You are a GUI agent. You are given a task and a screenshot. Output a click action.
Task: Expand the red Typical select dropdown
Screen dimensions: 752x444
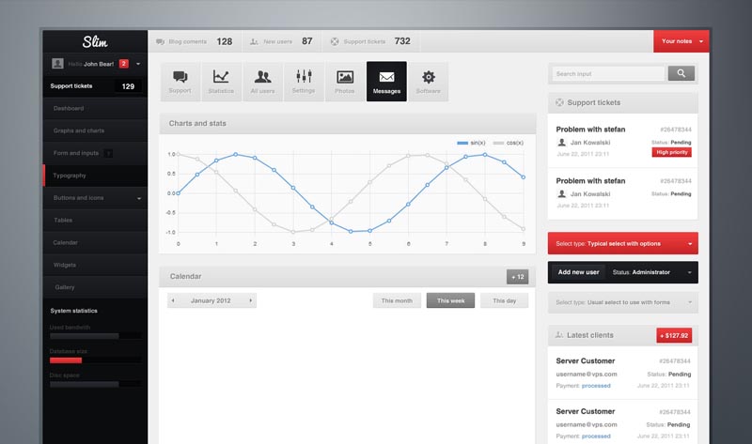(622, 243)
